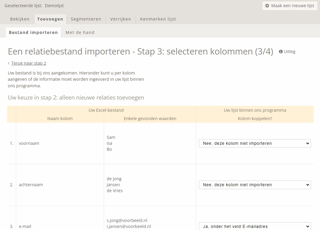Click the value 'Bo' in found values
Image resolution: width=320 pixels, height=230 pixels.
pyautogui.click(x=109, y=149)
